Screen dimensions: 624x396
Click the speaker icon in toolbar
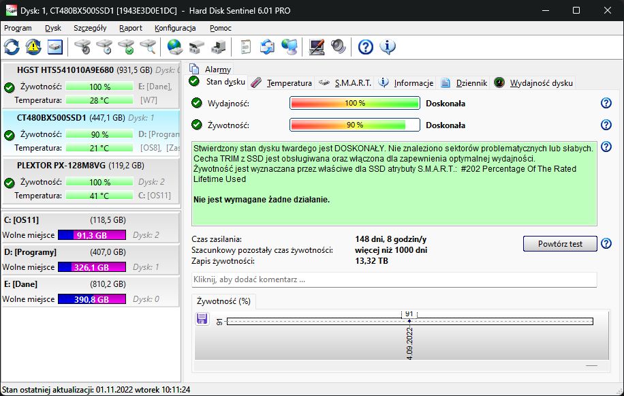click(x=339, y=47)
